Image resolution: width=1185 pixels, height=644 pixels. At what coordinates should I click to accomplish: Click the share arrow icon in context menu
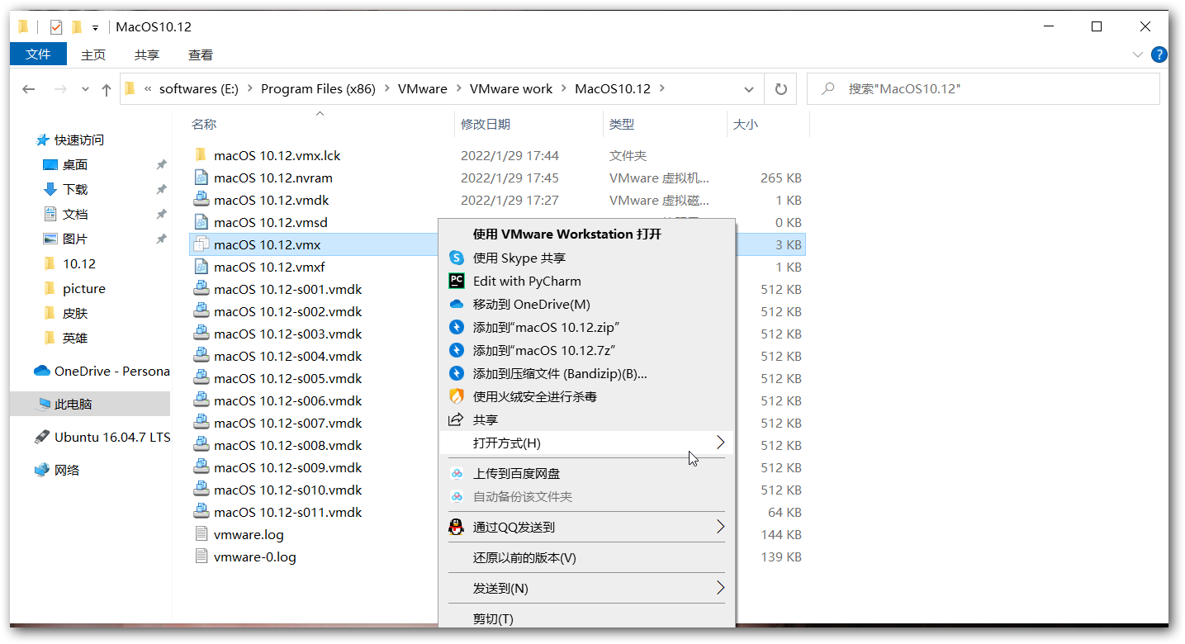pyautogui.click(x=457, y=419)
